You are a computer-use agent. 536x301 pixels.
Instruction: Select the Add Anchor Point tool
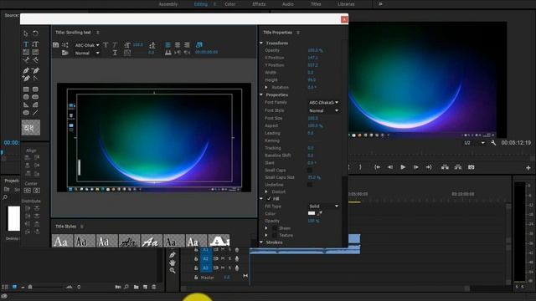26,78
